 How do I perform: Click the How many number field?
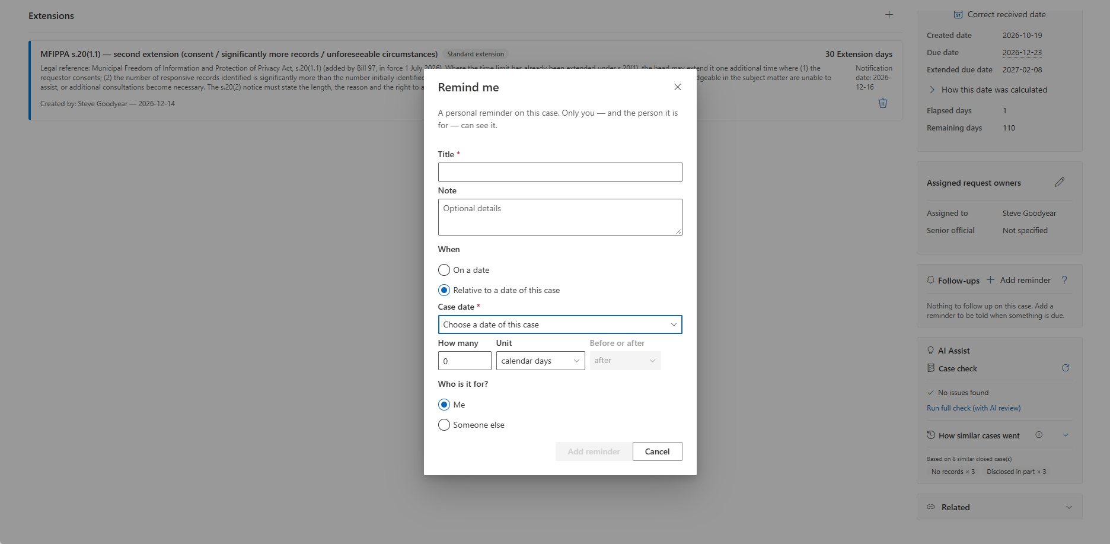click(464, 361)
